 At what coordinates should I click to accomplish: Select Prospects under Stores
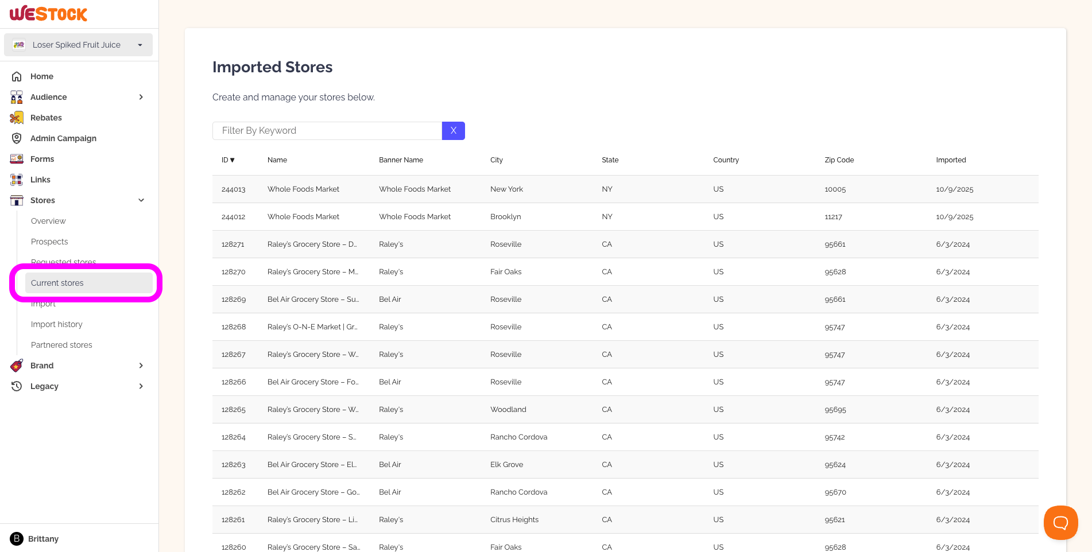(x=49, y=242)
